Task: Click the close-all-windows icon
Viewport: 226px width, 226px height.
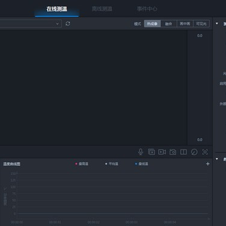Action: point(151,152)
